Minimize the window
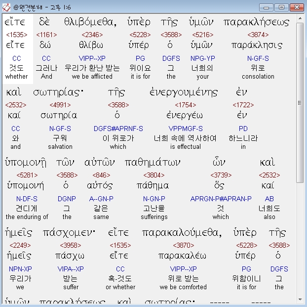Viewport: 307px width, 307px height. [266, 7]
